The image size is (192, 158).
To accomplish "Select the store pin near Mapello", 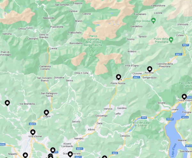I will (x=25, y=155).
